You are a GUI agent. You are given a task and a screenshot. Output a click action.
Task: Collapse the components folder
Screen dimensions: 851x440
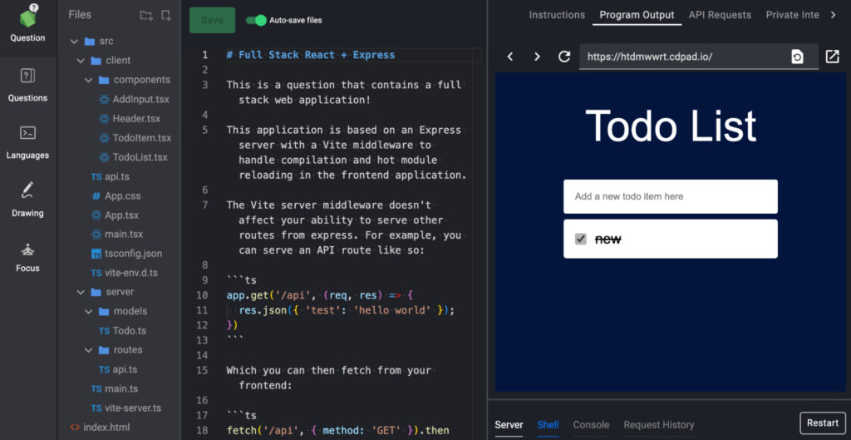(89, 80)
